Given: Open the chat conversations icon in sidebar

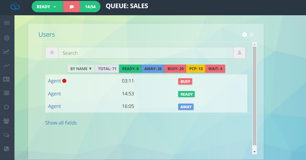Looking at the screenshot, I should pos(7,135).
